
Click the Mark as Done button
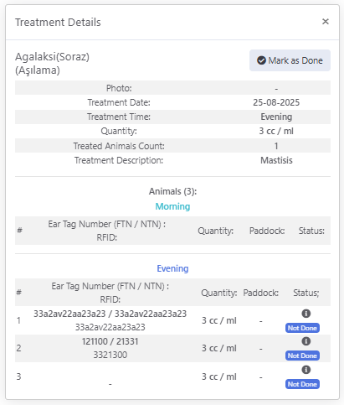point(290,60)
